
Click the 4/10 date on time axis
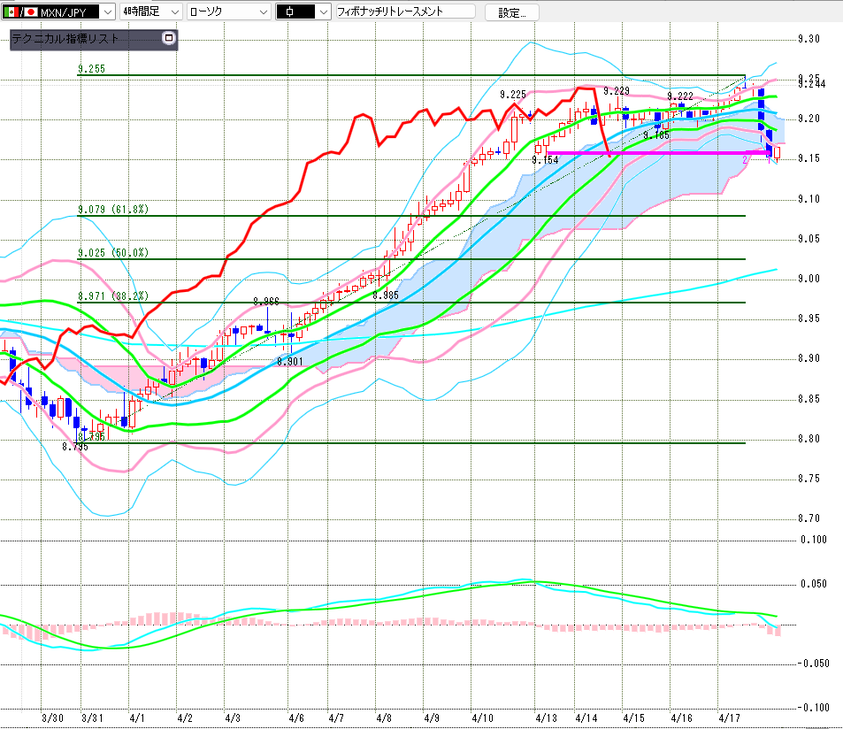tap(482, 720)
